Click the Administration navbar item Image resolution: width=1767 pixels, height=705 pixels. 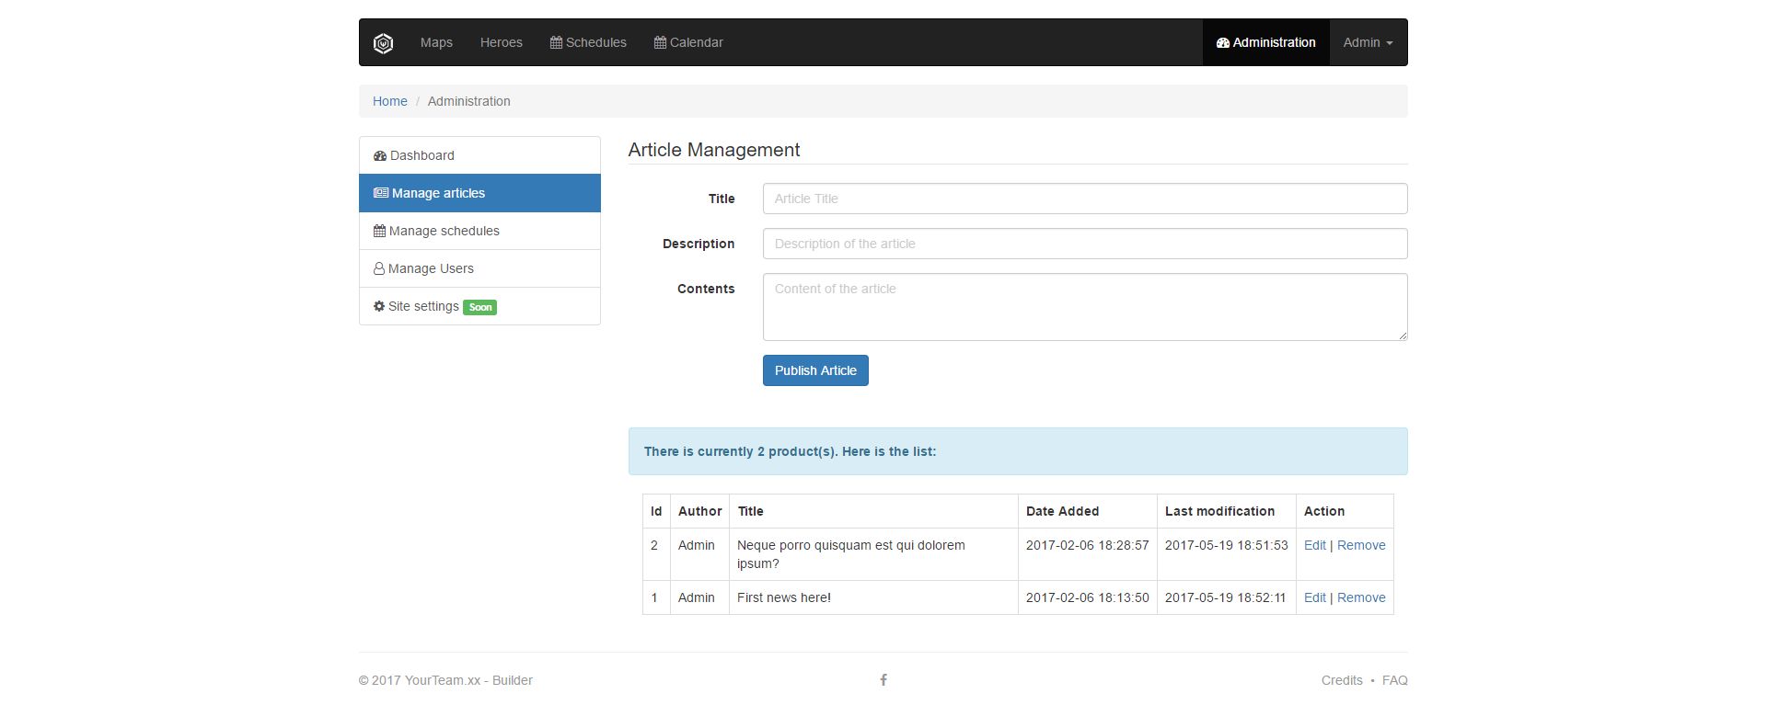click(1265, 42)
